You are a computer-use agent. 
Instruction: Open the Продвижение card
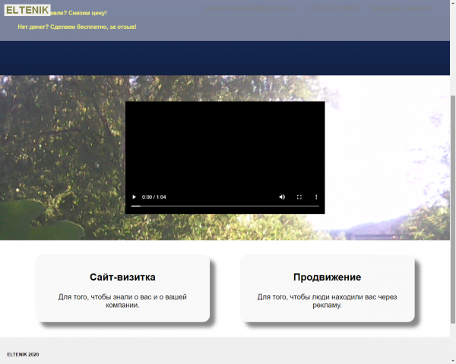tap(327, 288)
